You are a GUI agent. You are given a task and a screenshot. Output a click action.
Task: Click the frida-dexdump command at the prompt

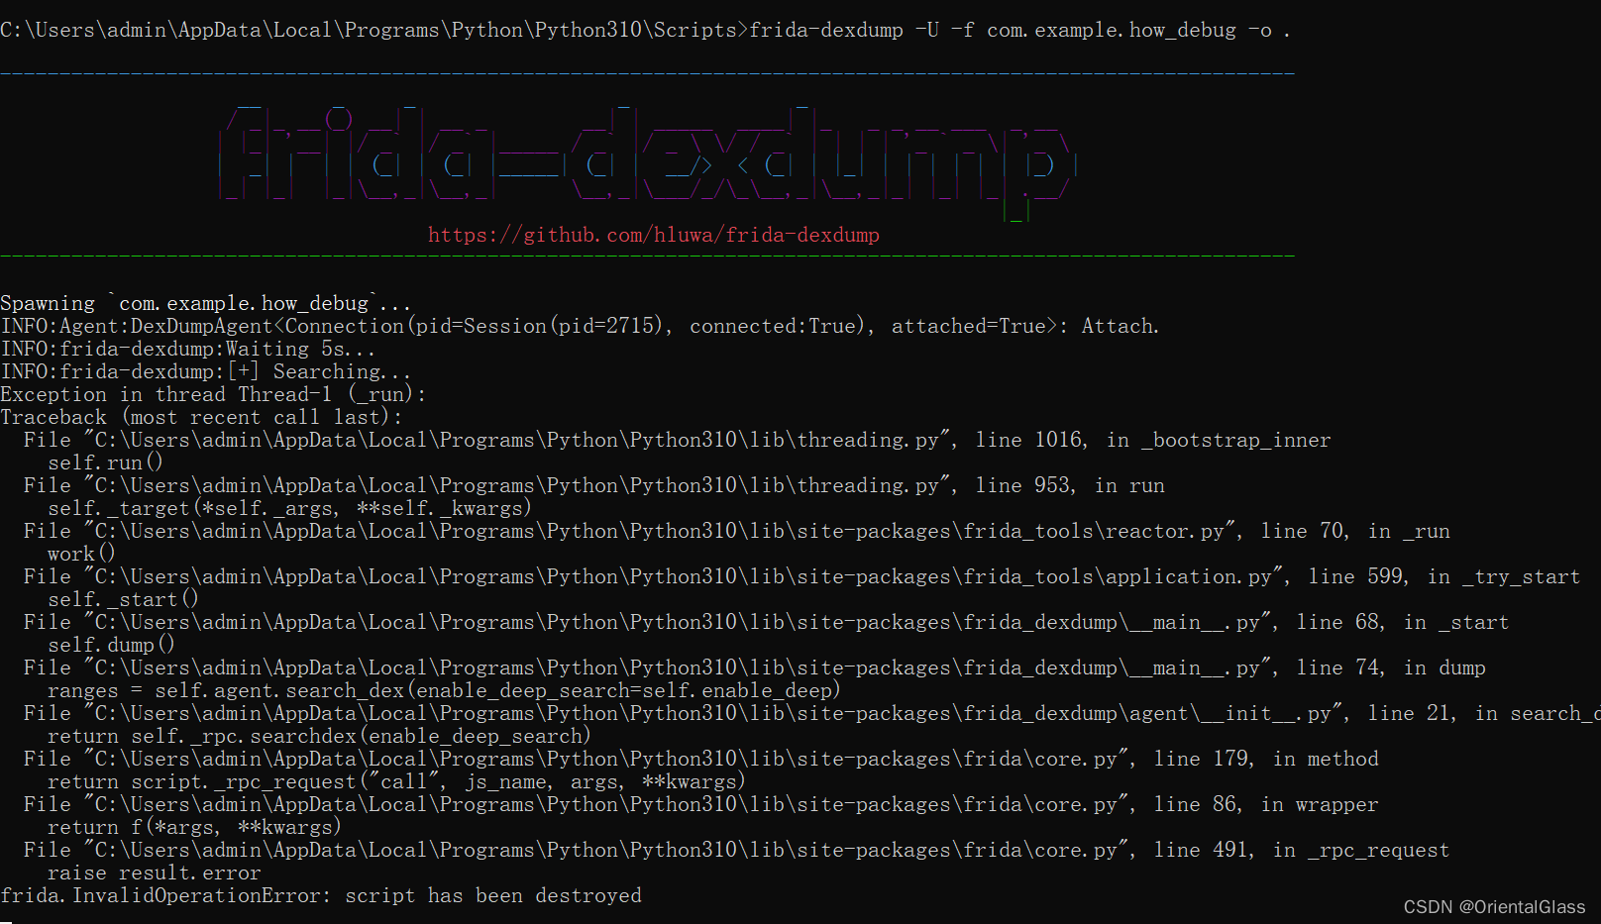pyautogui.click(x=1019, y=30)
